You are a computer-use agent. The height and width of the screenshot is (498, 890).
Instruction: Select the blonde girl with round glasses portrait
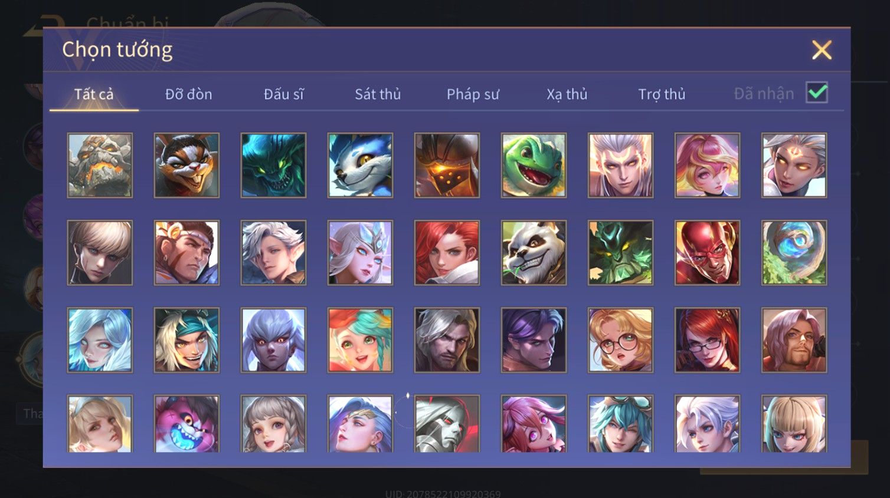click(x=620, y=340)
